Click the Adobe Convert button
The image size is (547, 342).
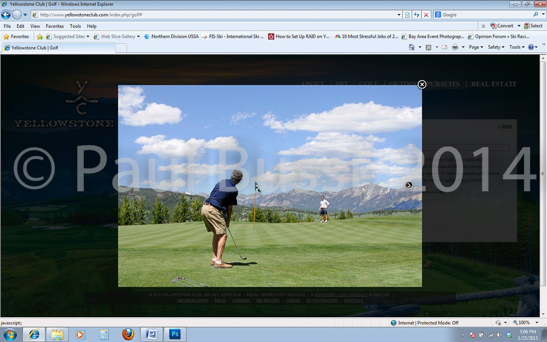(501, 26)
